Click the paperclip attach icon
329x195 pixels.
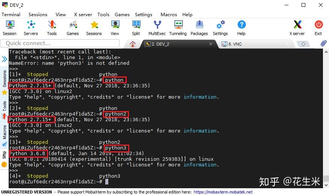click(323, 43)
